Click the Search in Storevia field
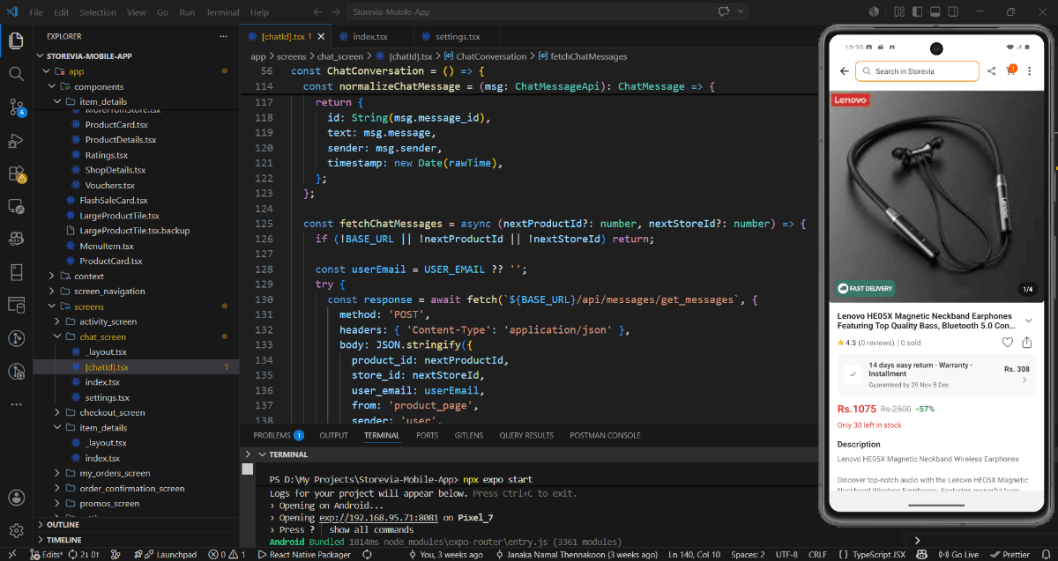Viewport: 1058px width, 561px height. pos(917,71)
